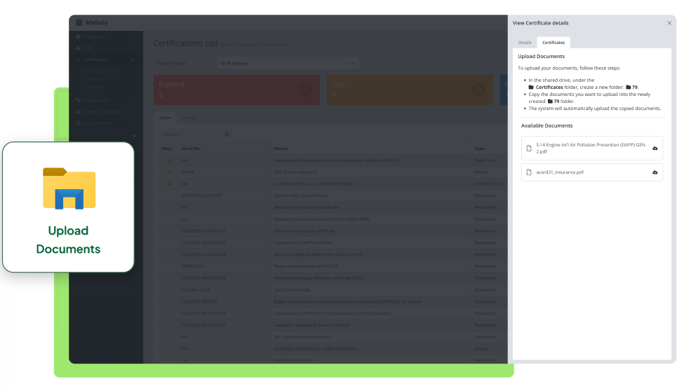Click the Upload Documents callout card
The width and height of the screenshot is (691, 386).
click(68, 207)
